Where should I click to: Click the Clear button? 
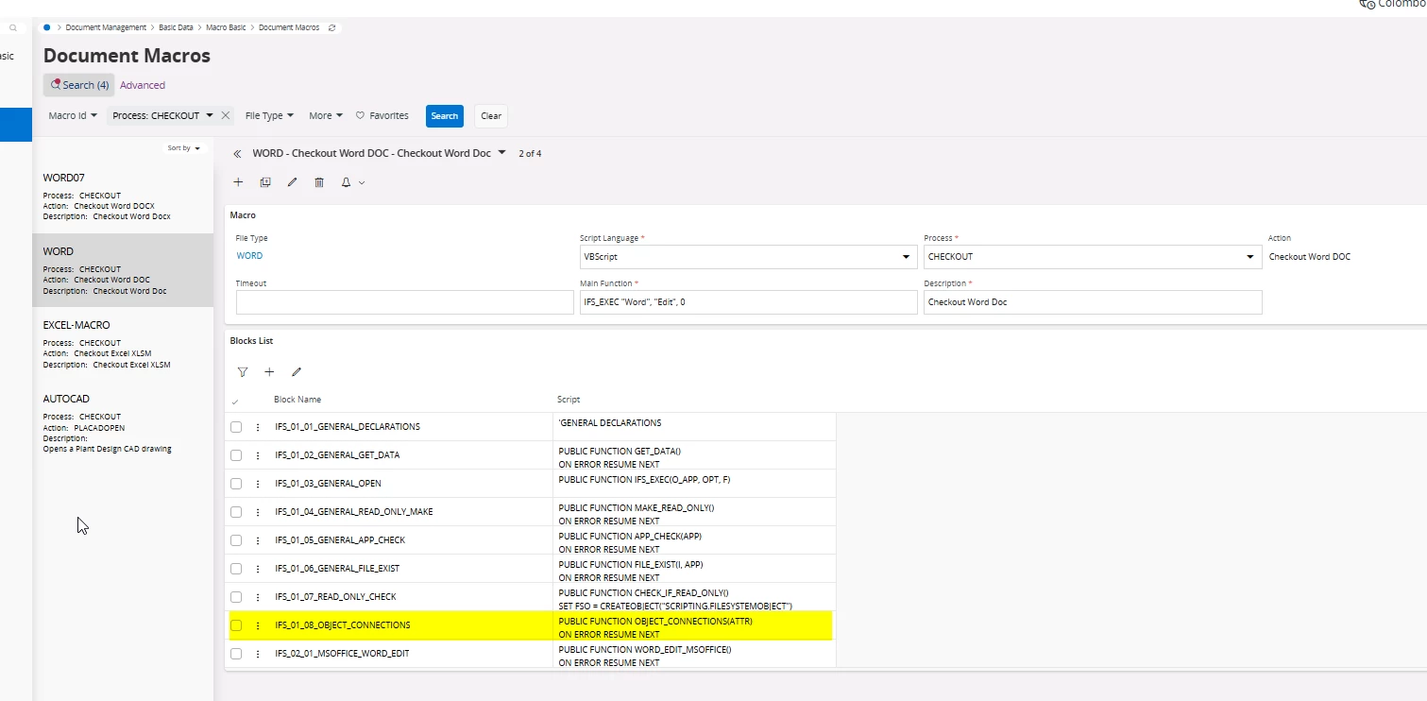pos(491,116)
